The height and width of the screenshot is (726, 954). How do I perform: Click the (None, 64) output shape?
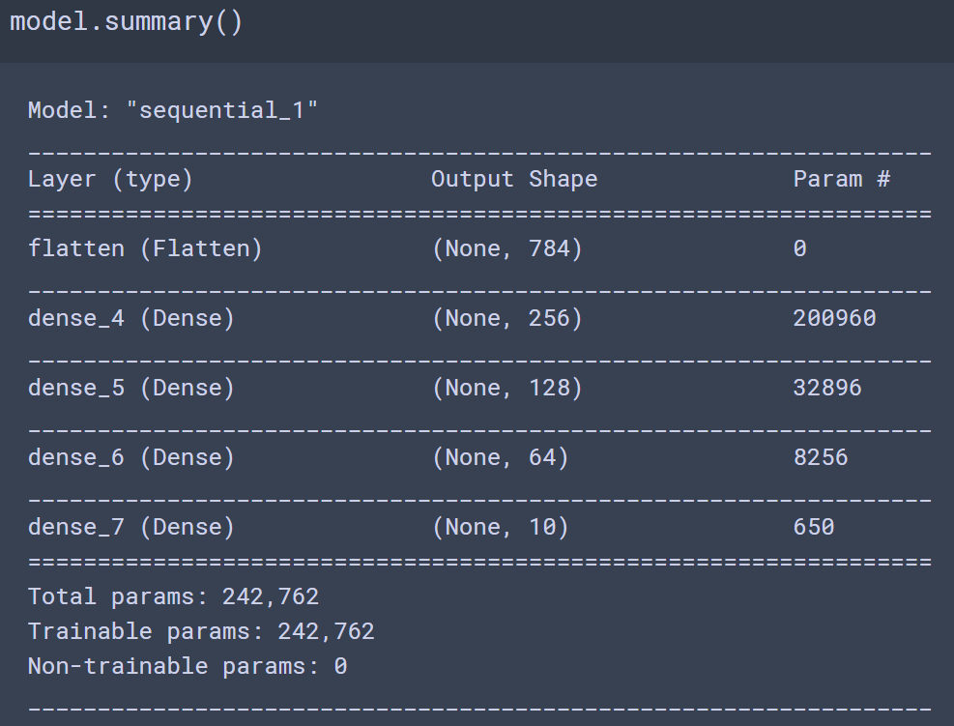[500, 457]
